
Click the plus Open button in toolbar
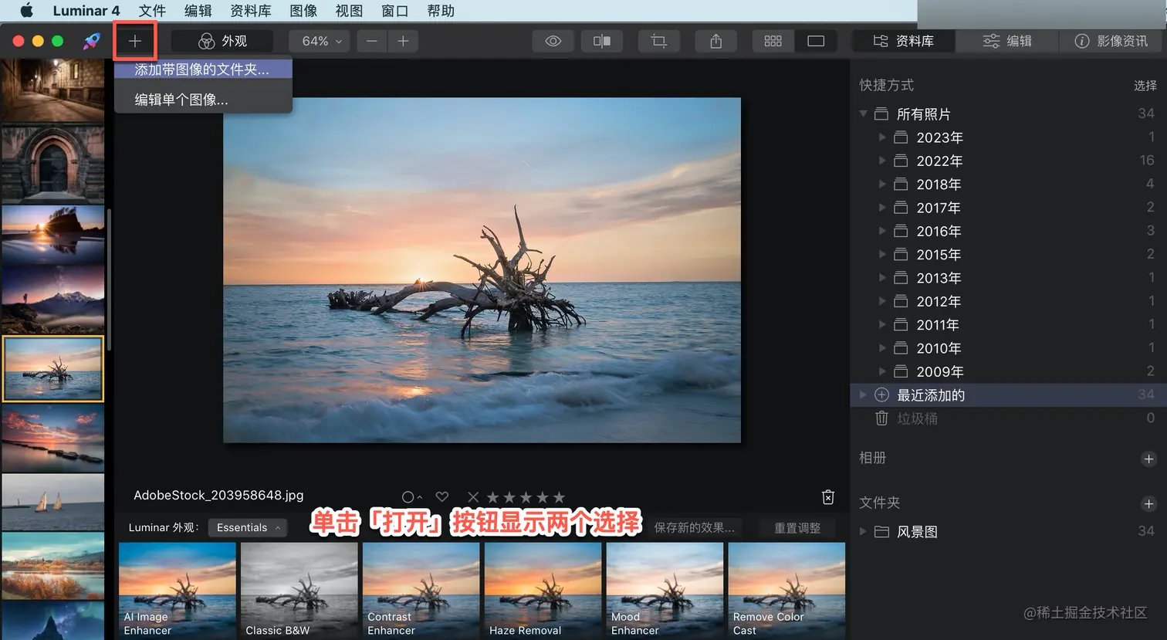coord(135,41)
